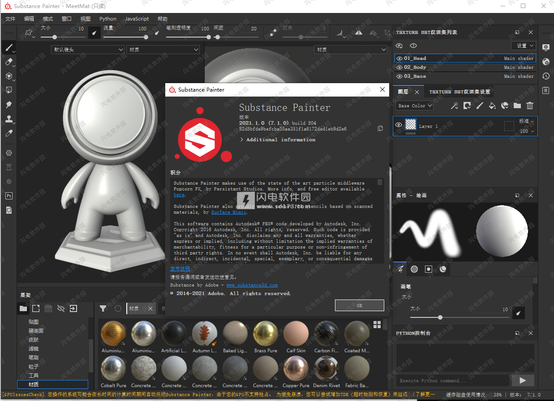Switch the shelf to grid view

pyautogui.click(x=377, y=324)
